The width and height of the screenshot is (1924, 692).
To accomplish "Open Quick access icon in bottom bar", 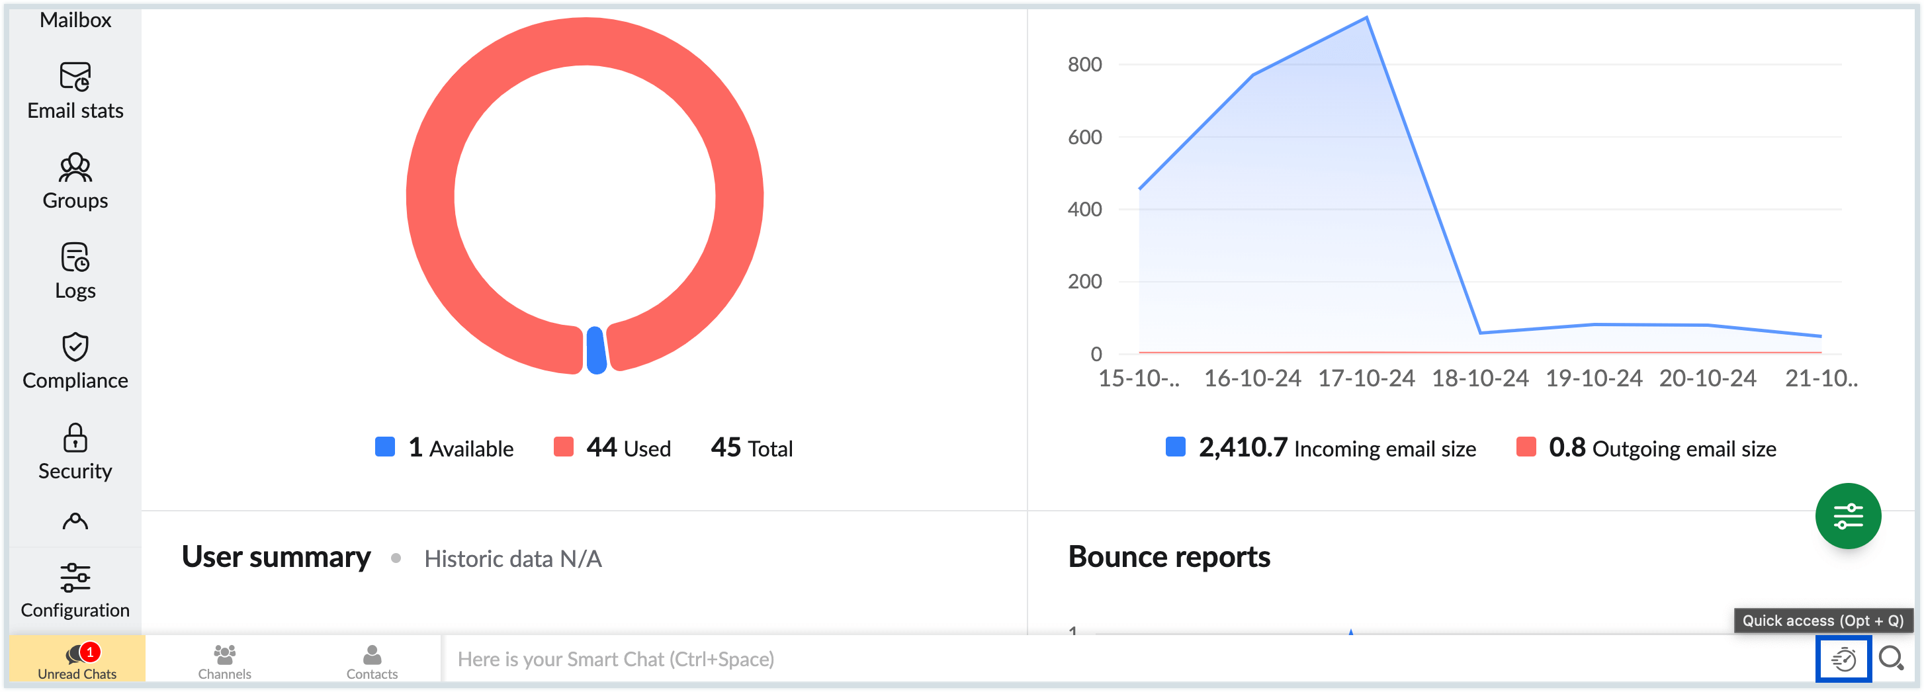I will click(1843, 659).
